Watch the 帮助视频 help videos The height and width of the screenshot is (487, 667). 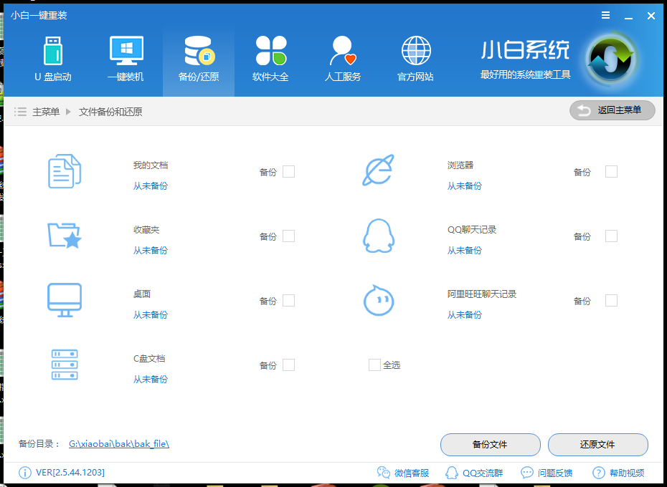618,473
